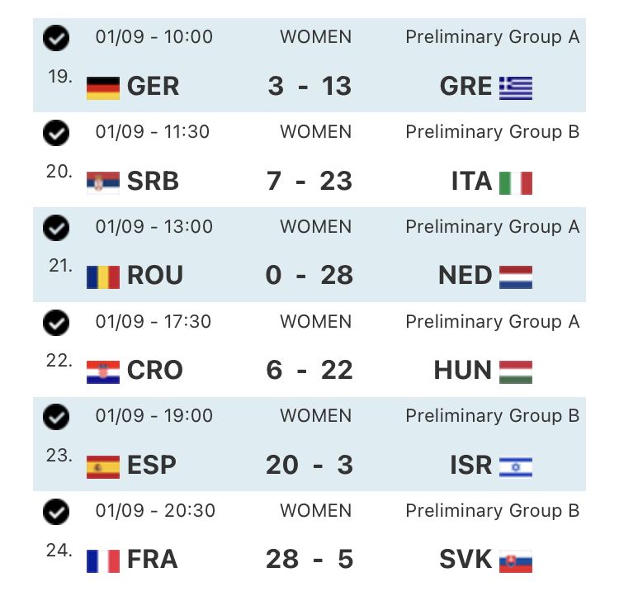Click the Italy flag icon
This screenshot has width=619, height=615.
click(x=516, y=182)
